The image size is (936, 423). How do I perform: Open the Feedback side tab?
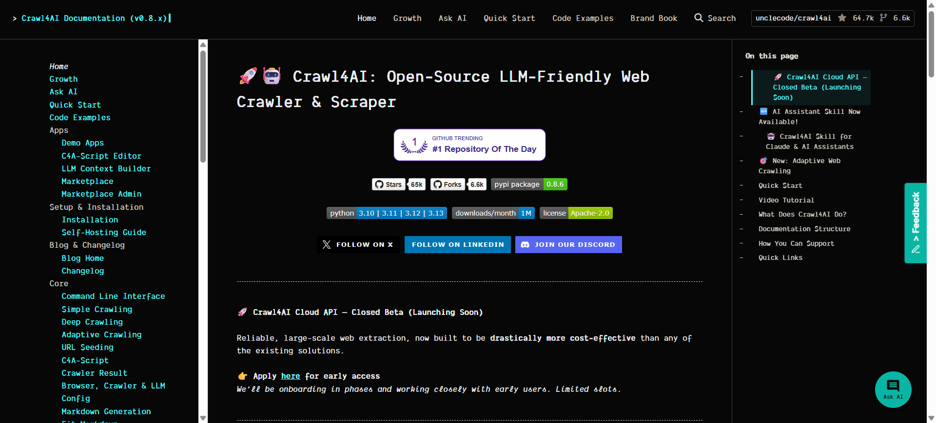915,223
